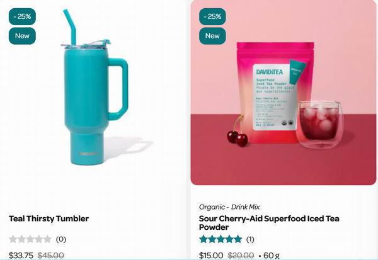This screenshot has width=378, height=260.
Task: Click the gray star rating under the tumbler
Action: click(x=30, y=239)
